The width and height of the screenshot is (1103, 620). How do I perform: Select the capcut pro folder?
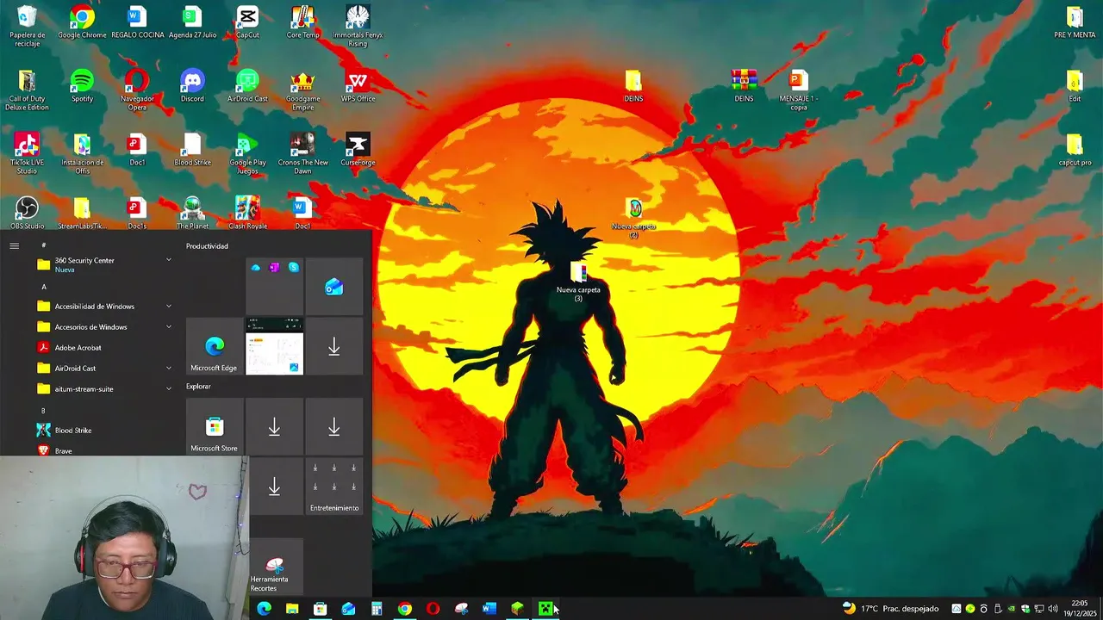(x=1075, y=150)
